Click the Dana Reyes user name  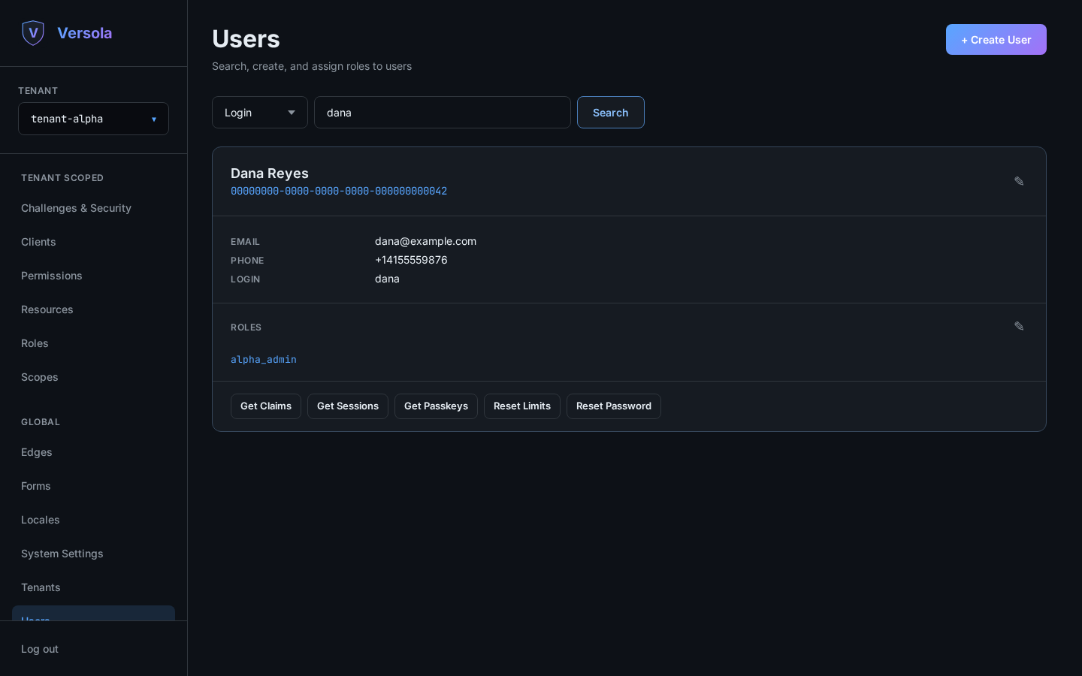coord(270,174)
